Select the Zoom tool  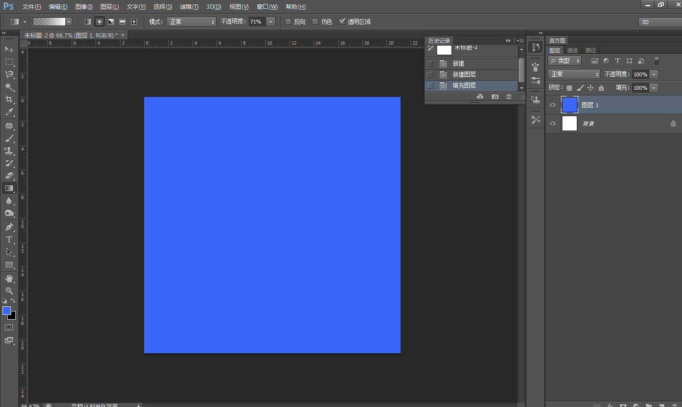(9, 291)
